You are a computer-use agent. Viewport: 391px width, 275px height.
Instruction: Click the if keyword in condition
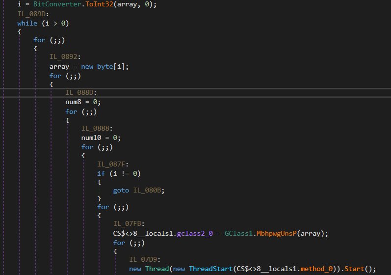101,173
